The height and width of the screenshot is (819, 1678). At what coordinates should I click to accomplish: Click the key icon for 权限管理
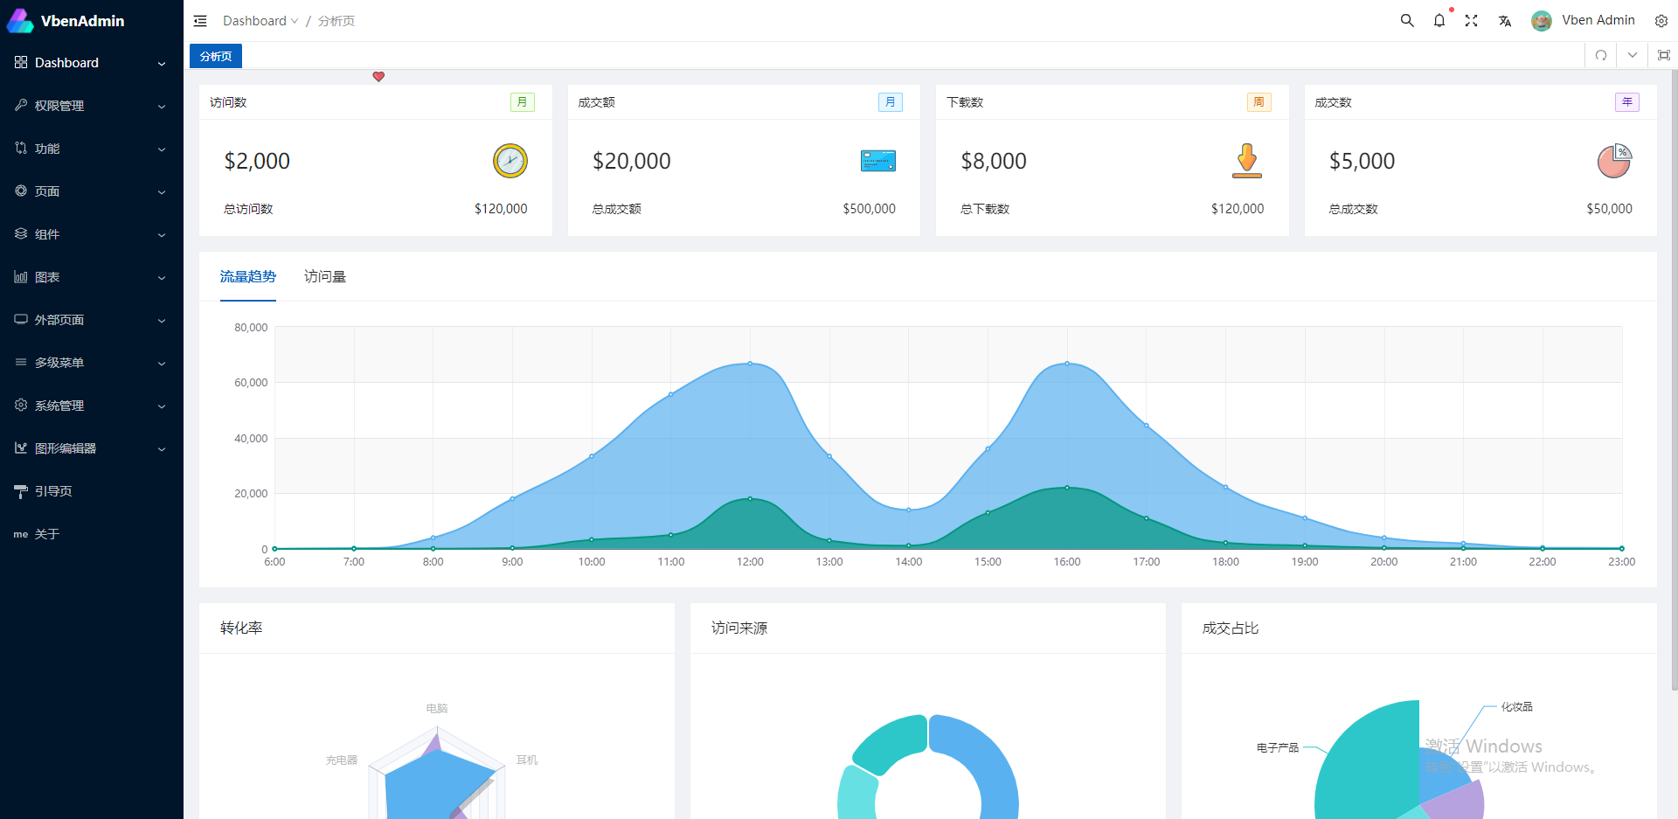coord(21,105)
